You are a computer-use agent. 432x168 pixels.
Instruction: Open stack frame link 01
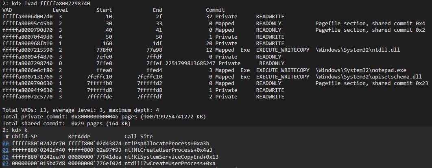(5, 150)
